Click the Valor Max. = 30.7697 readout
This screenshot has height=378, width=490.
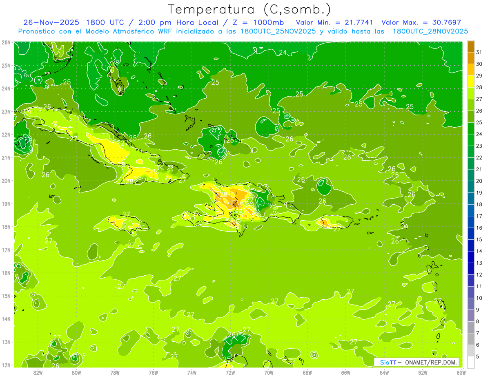coord(421,22)
